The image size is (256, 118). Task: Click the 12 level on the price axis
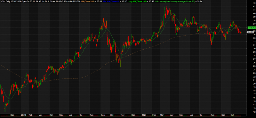[x=254, y=112]
